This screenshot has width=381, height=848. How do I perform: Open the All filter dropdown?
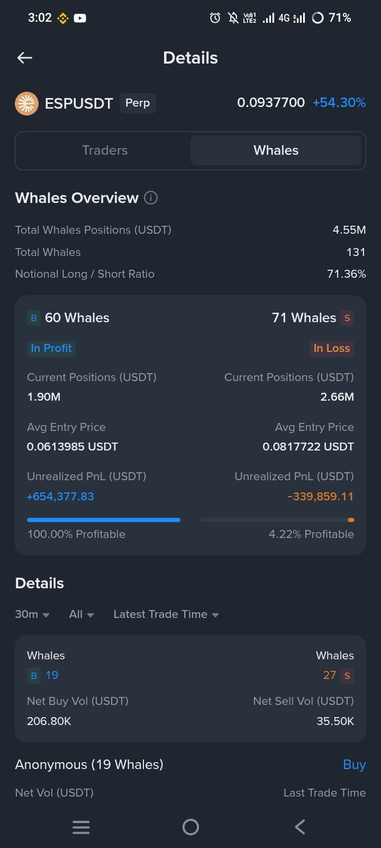81,614
